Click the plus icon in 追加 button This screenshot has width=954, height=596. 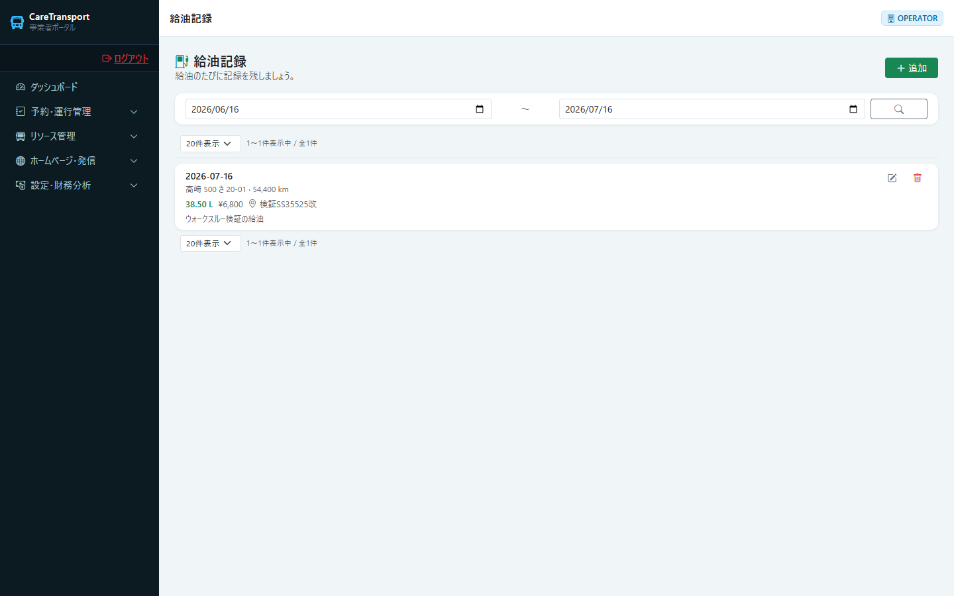pos(901,68)
